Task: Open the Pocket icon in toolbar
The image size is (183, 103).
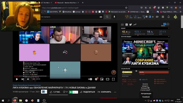Action: (x=142, y=8)
